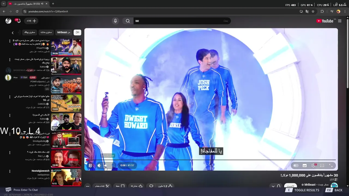The height and width of the screenshot is (196, 349).
Task: Install app icon in the address bar
Action: tap(301, 11)
